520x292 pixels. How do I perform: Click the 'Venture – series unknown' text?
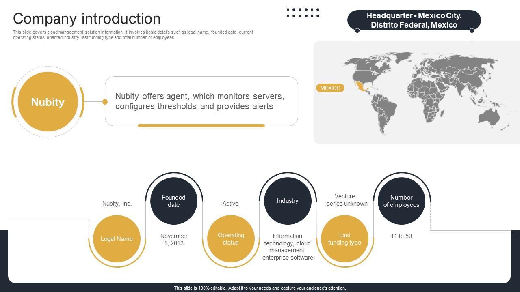[344, 200]
